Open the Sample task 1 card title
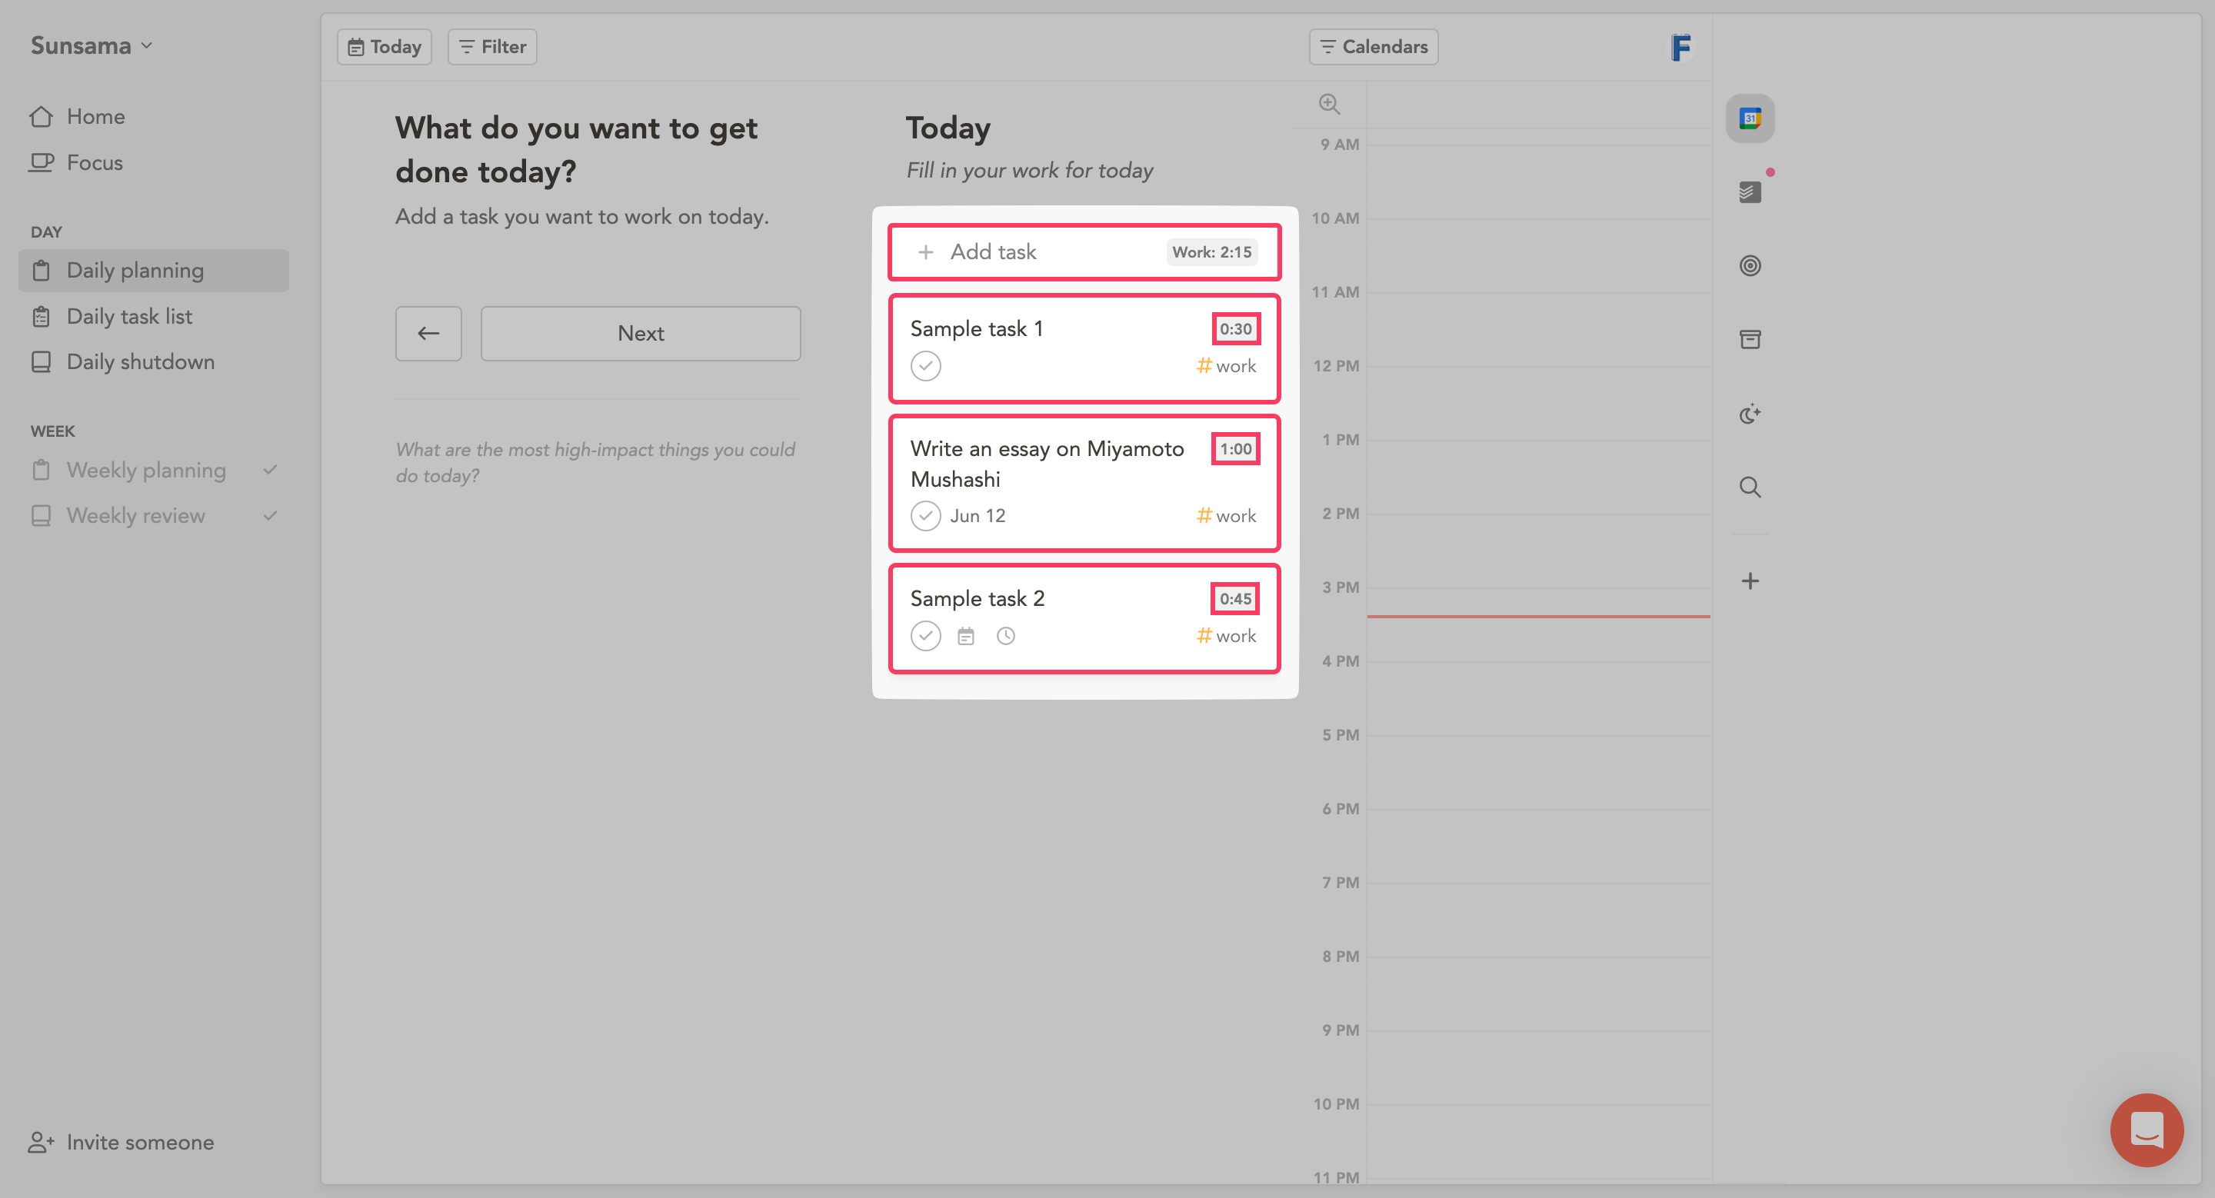The width and height of the screenshot is (2215, 1198). [976, 328]
